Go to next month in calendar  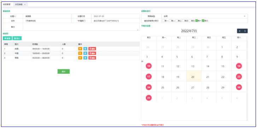pos(245,31)
